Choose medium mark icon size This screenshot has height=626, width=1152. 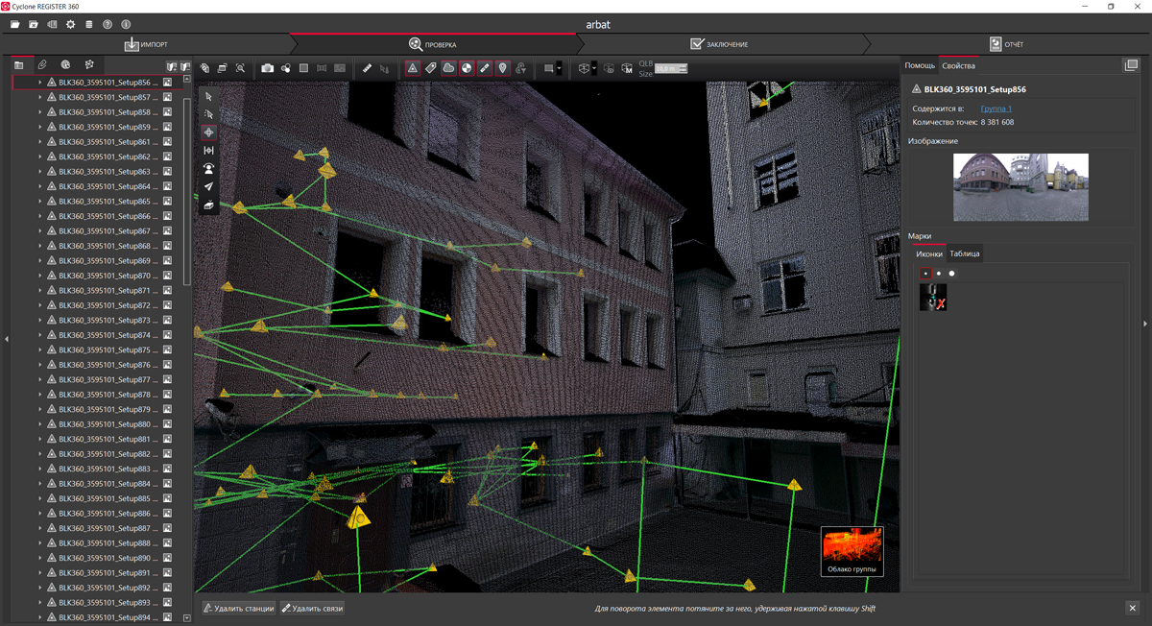click(939, 274)
